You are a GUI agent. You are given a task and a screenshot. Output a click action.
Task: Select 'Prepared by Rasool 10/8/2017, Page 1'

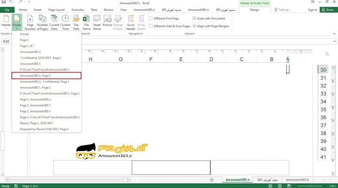tap(46, 129)
